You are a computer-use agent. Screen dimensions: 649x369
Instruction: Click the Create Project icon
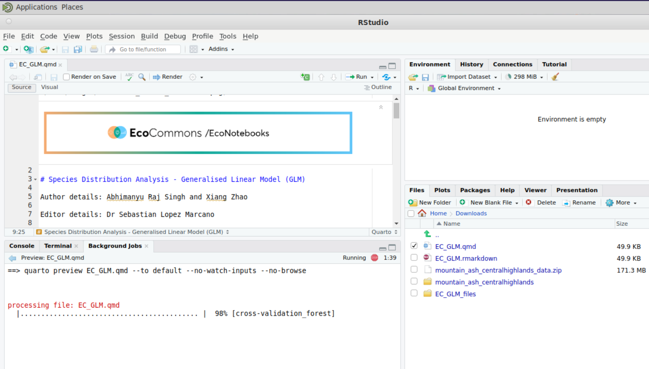click(28, 49)
